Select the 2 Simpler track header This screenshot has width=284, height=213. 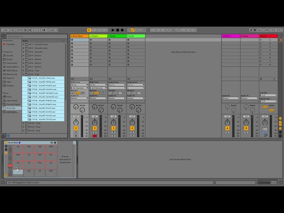99,36
